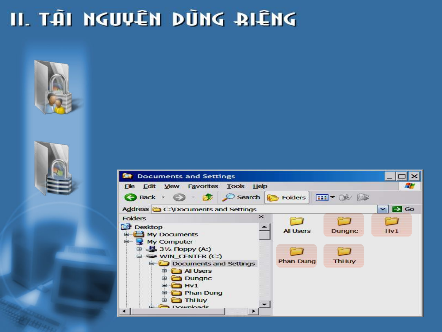The width and height of the screenshot is (442, 332).
Task: Click the green Back arrow icon
Action: [130, 197]
